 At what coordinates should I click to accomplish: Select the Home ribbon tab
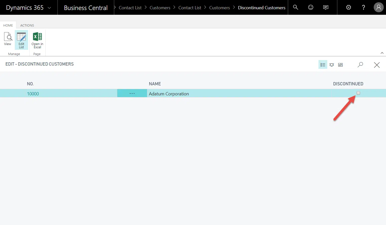click(x=8, y=25)
